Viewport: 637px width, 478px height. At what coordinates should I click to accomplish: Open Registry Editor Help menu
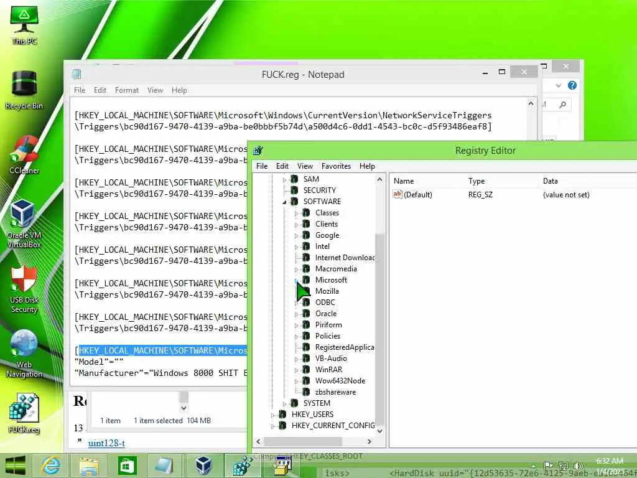pos(367,166)
